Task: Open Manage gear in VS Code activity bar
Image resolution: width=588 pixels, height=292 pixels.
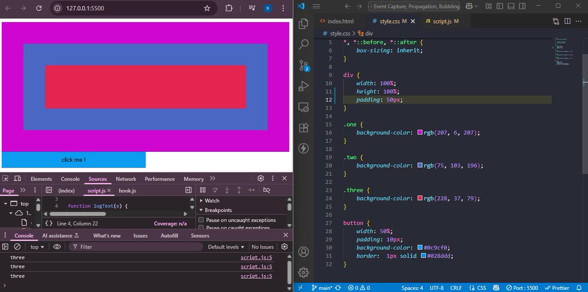Action: [x=303, y=272]
